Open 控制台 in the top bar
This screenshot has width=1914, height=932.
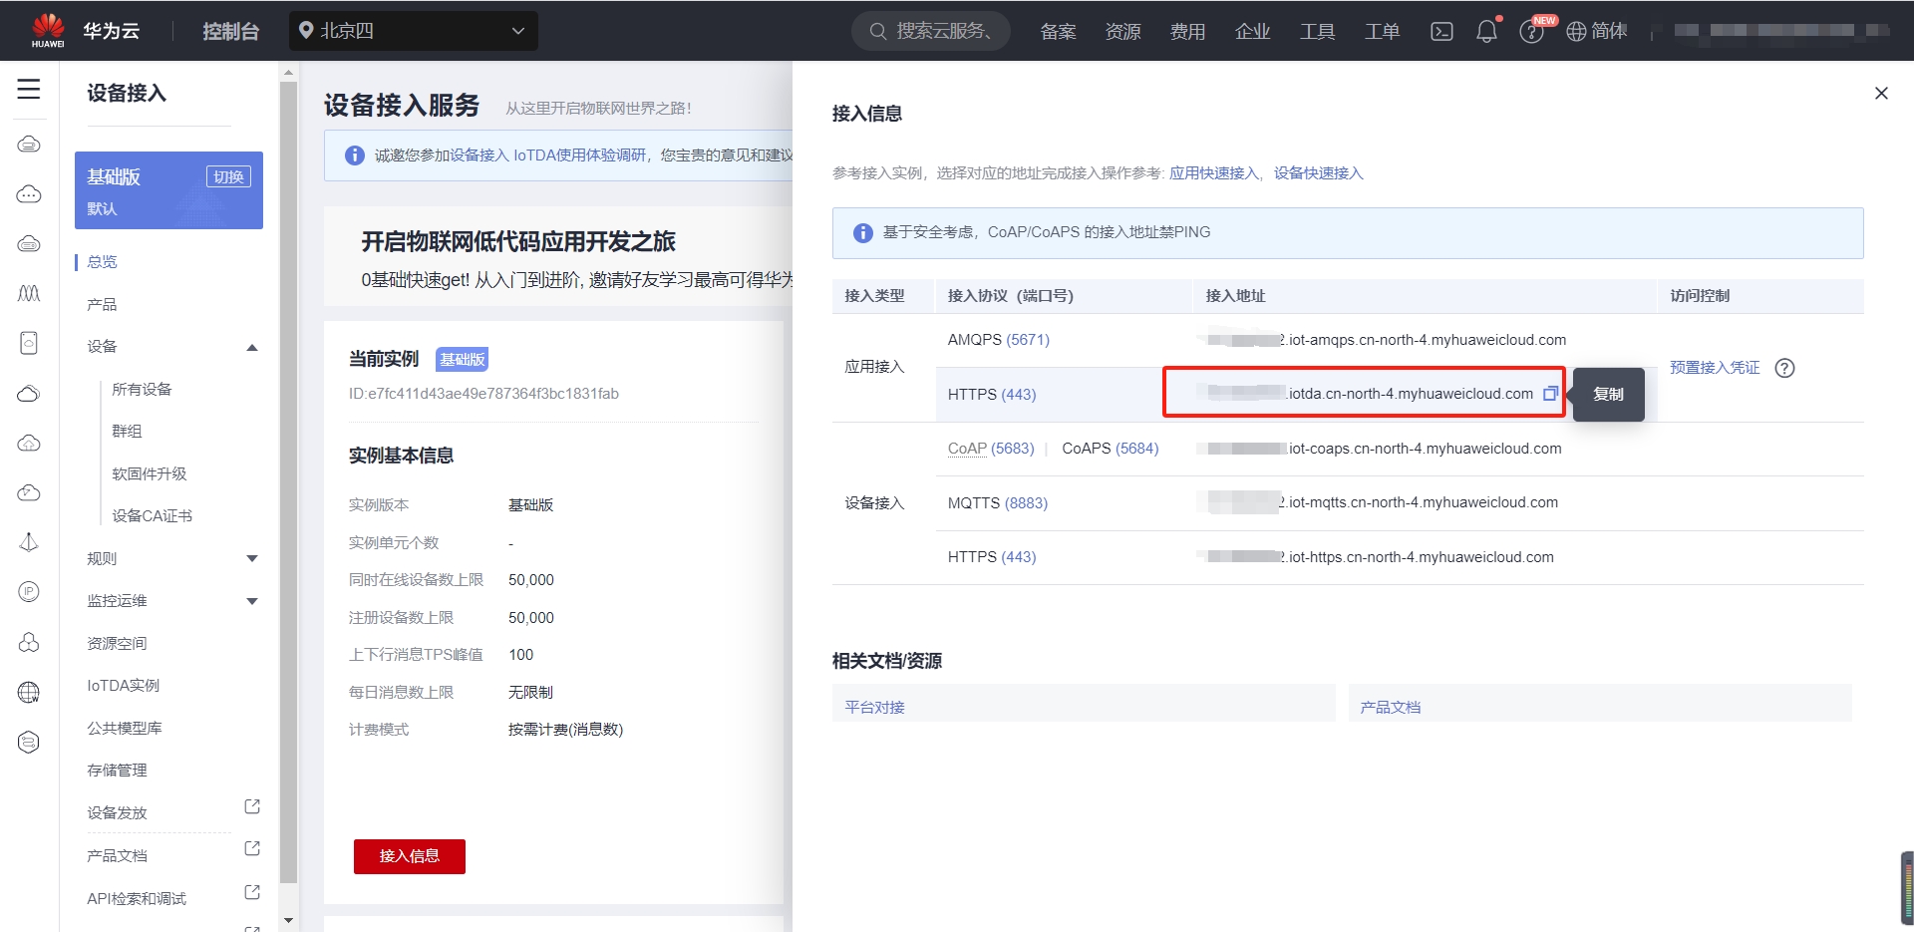coord(230,31)
